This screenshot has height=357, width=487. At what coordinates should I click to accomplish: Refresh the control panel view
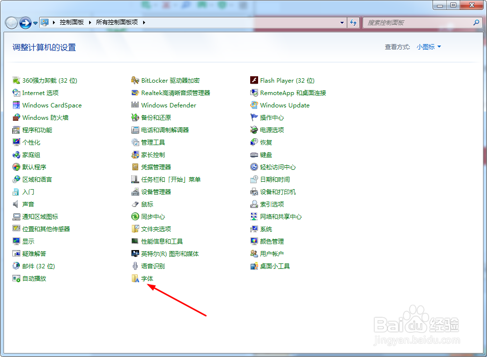point(353,23)
